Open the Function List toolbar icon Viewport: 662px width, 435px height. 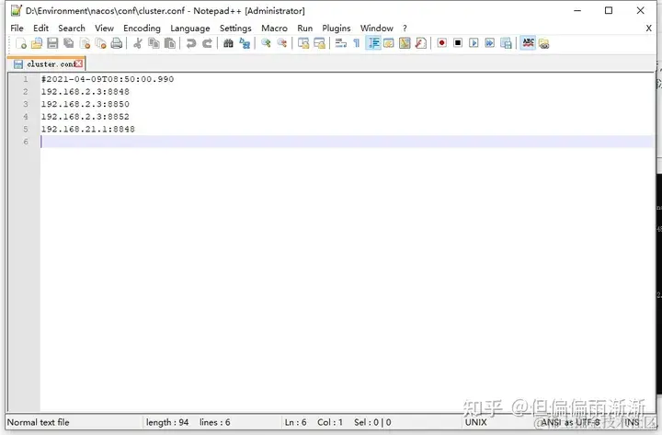coord(420,43)
